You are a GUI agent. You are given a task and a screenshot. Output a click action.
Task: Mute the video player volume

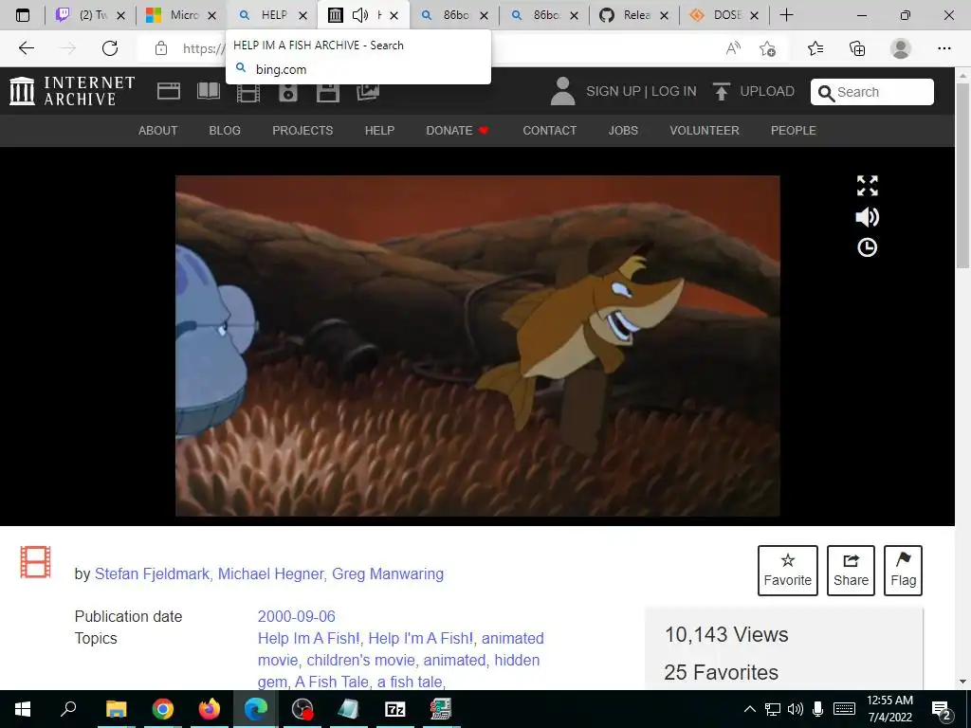pos(867,217)
